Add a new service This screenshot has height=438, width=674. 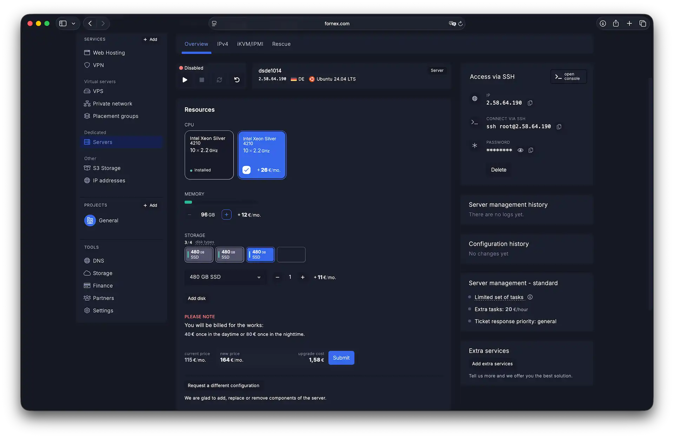tap(150, 40)
